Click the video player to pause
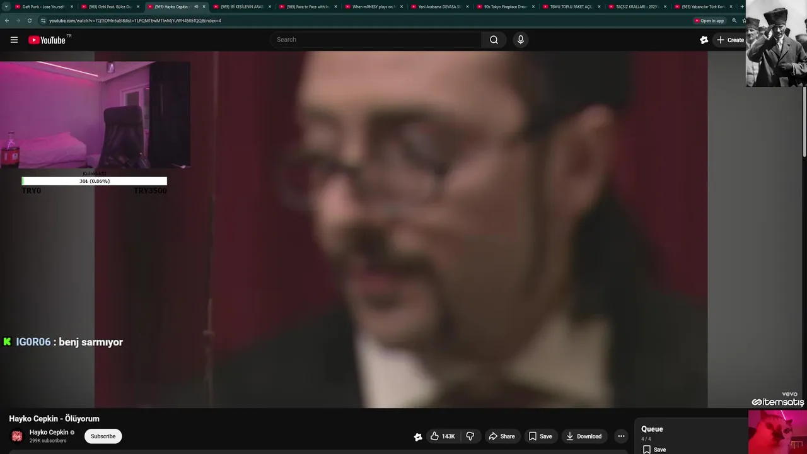807x454 pixels. pos(401,230)
